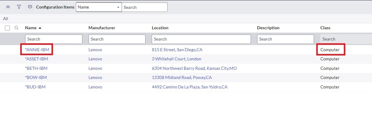
Task: Click the Description column header
Action: click(268, 28)
